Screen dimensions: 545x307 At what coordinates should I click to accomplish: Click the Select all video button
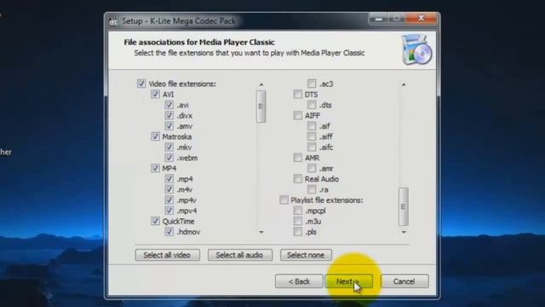pos(167,255)
